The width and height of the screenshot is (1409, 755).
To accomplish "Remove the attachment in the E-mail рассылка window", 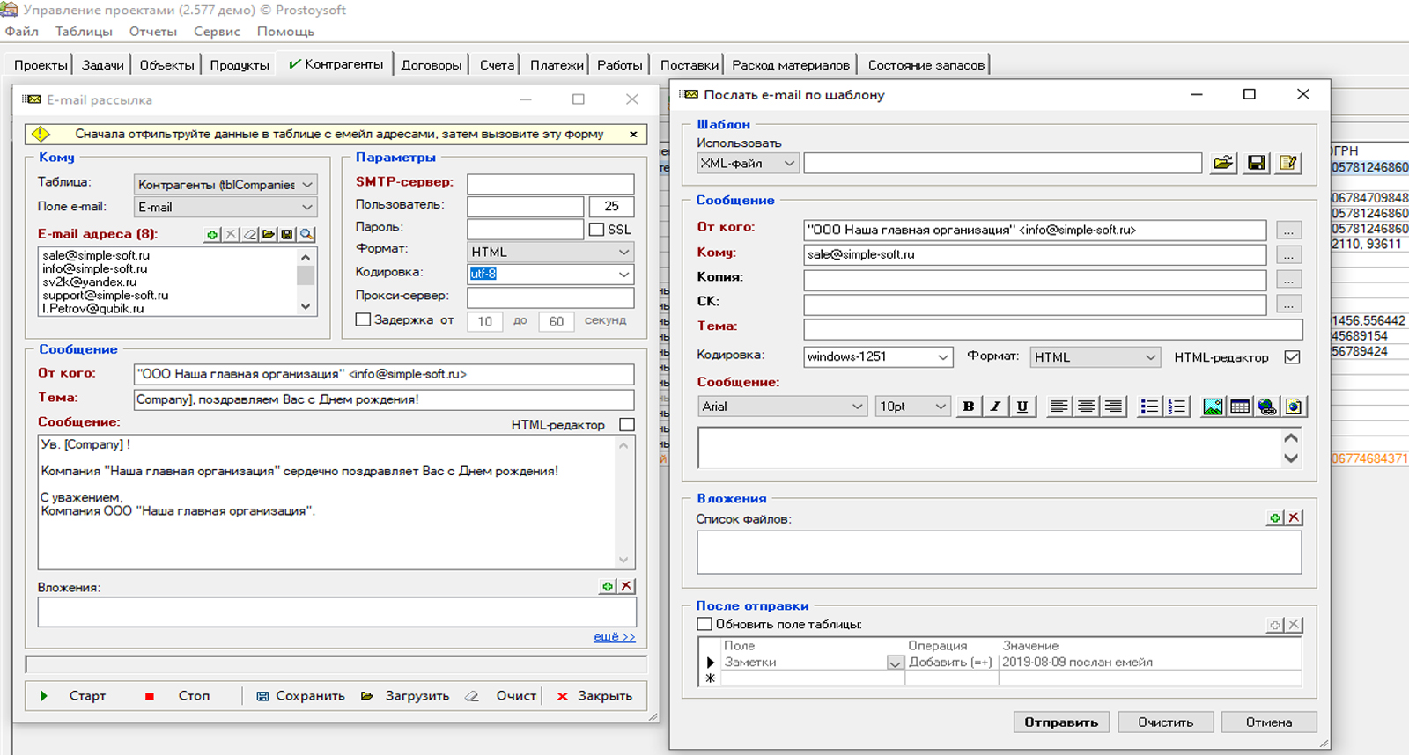I will (626, 586).
